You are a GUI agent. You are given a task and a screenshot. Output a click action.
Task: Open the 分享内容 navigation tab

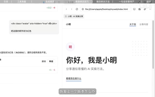point(144,24)
